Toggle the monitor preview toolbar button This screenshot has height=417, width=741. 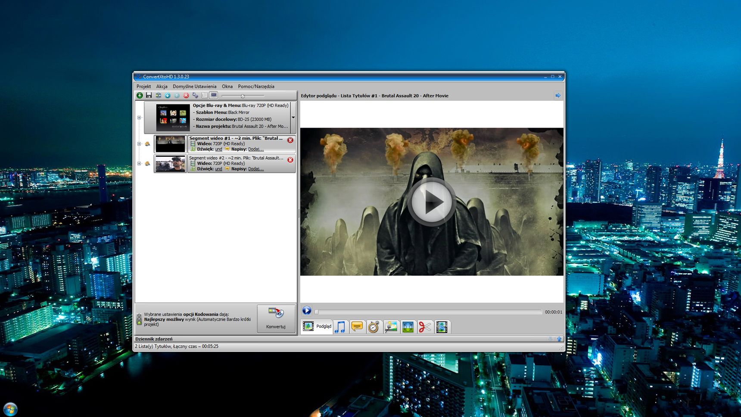(x=214, y=95)
